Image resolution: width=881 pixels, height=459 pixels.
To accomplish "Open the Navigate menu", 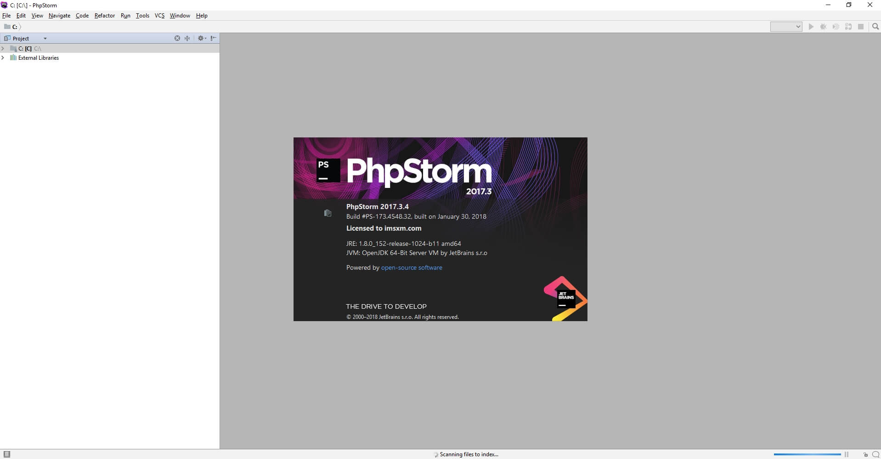I will click(x=59, y=16).
